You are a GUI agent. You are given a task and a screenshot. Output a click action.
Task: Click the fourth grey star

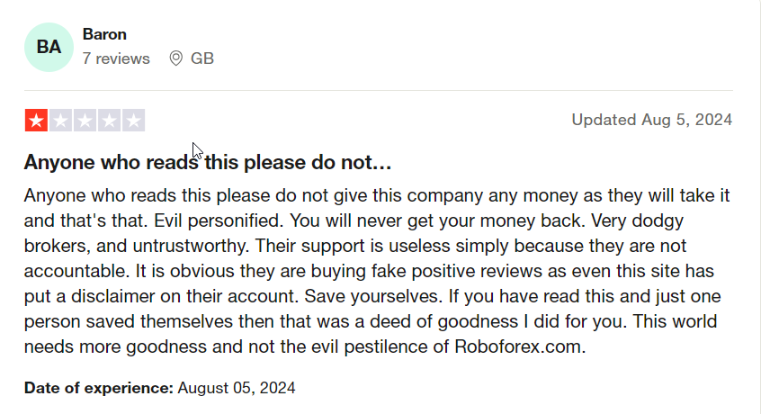tap(109, 121)
